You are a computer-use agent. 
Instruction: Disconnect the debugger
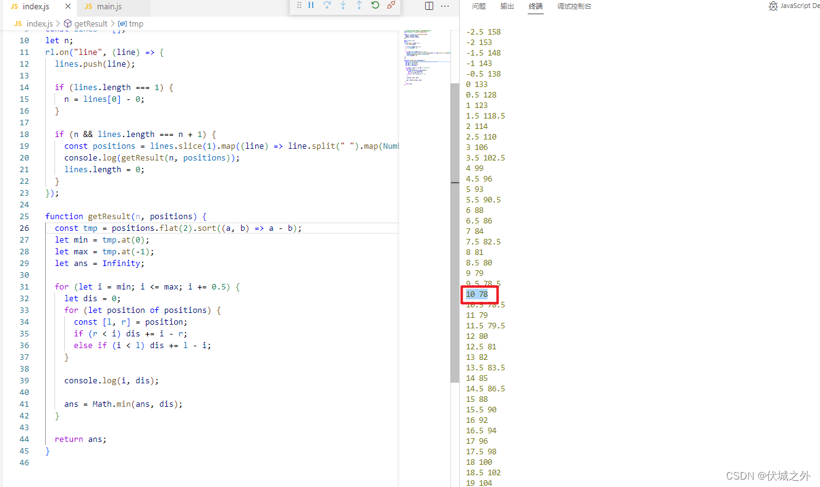[x=391, y=5]
